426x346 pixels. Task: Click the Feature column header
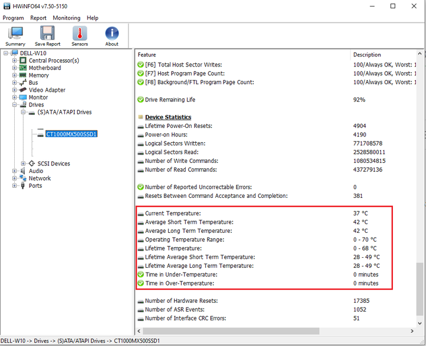point(243,55)
